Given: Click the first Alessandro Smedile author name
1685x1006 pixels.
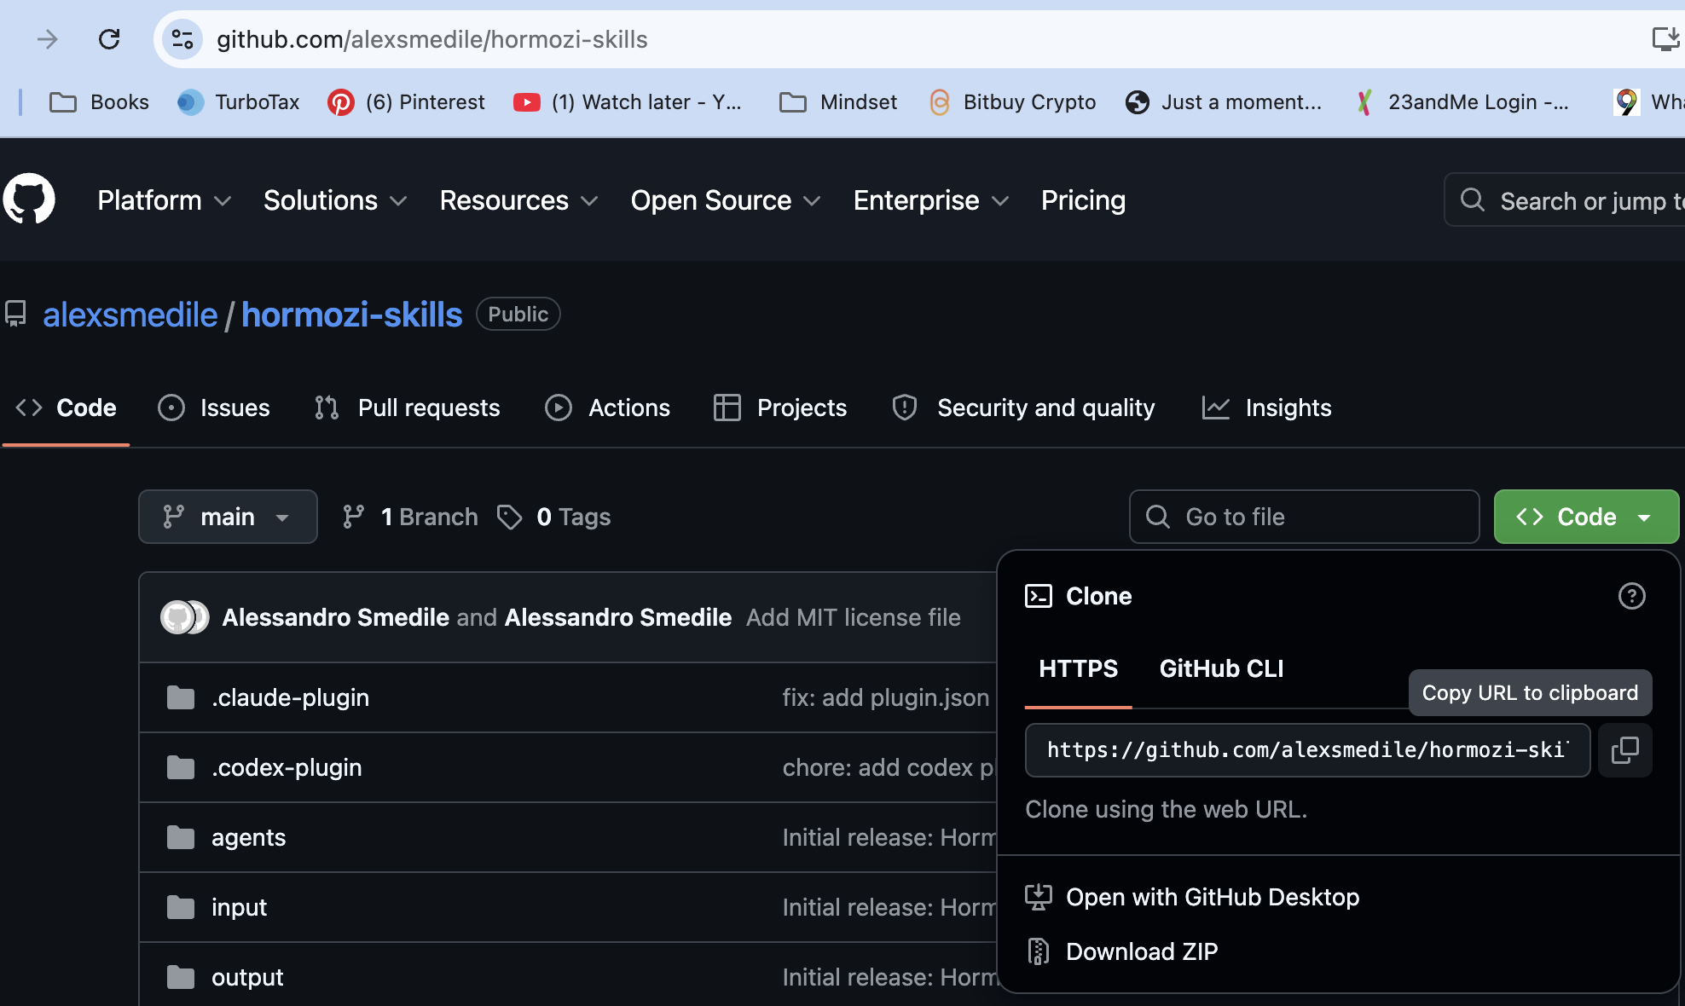Looking at the screenshot, I should (335, 617).
